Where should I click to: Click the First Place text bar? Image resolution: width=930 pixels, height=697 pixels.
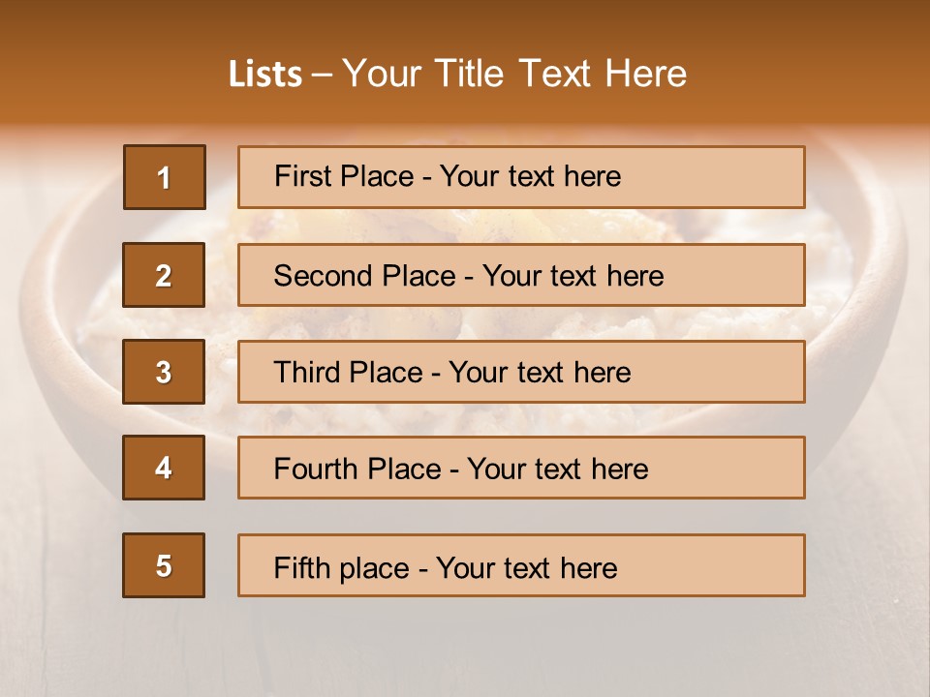(x=521, y=177)
